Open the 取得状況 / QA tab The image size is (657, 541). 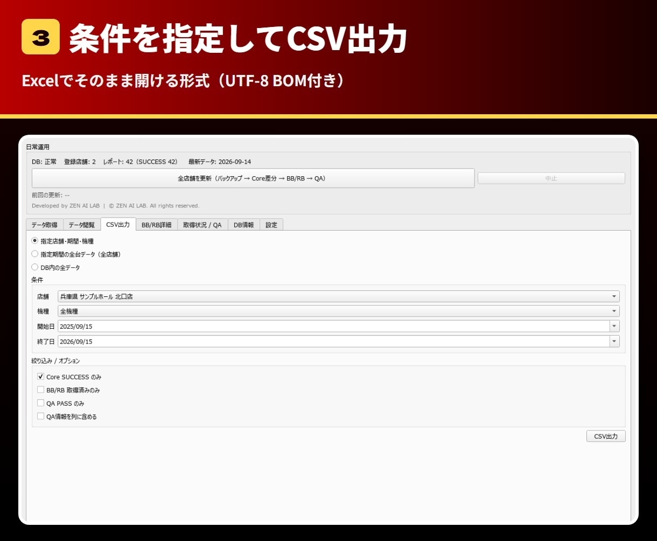click(202, 225)
